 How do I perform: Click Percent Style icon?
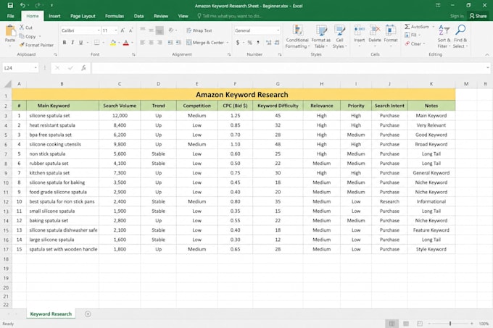point(249,43)
